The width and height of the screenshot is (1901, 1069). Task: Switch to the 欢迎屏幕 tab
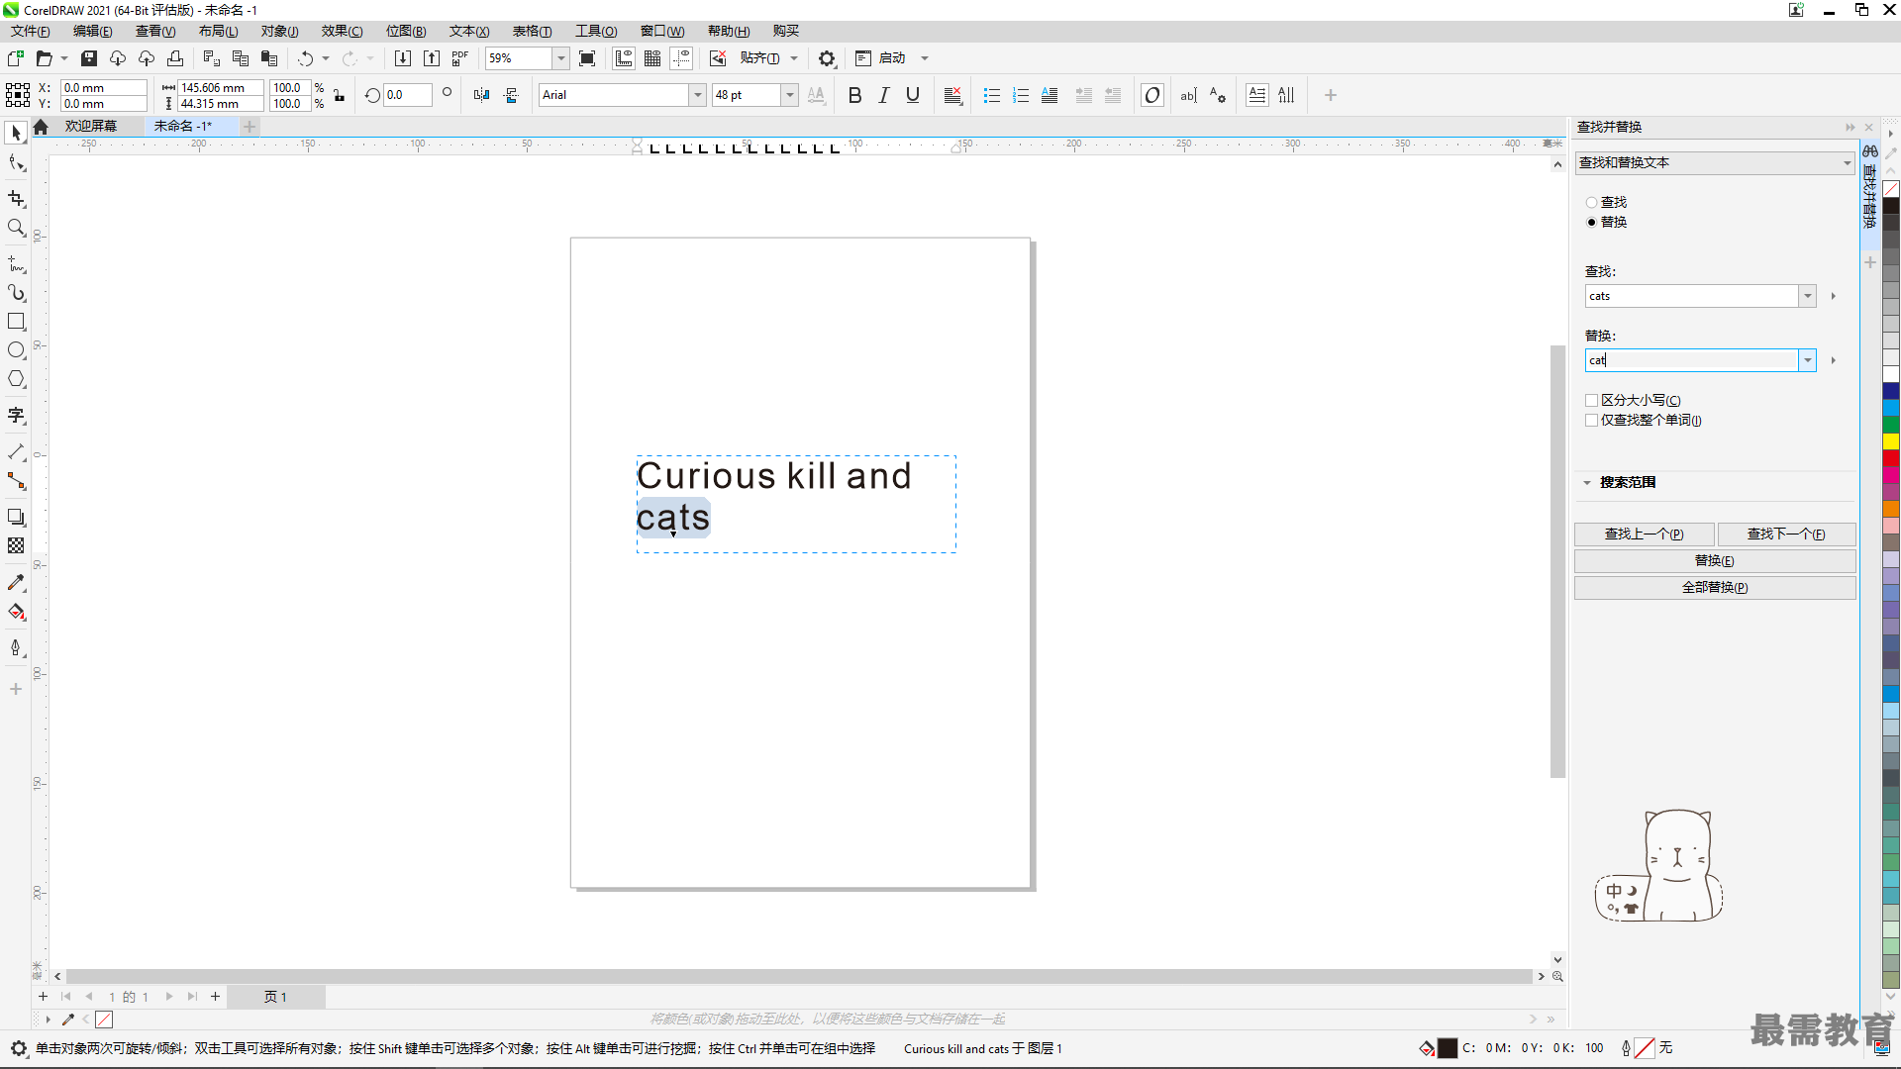tap(91, 126)
